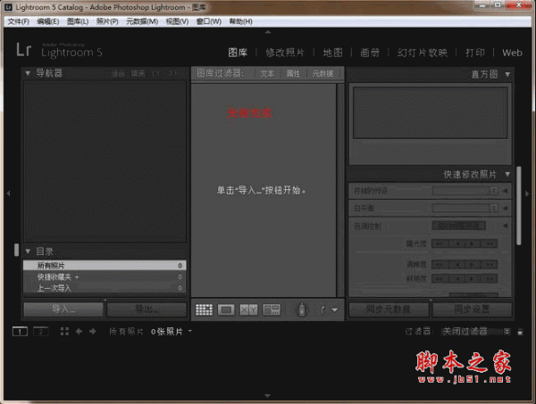The width and height of the screenshot is (536, 404).
Task: Click exposure large increase button
Action: (490, 243)
